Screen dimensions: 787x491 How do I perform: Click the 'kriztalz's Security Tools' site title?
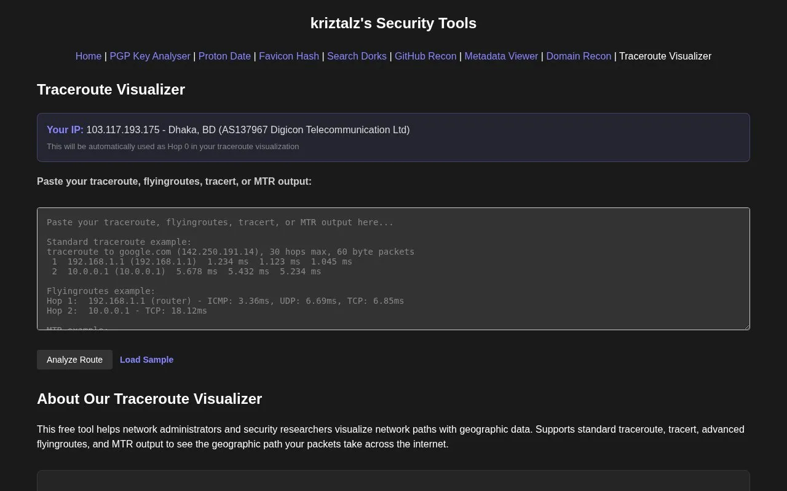click(393, 23)
